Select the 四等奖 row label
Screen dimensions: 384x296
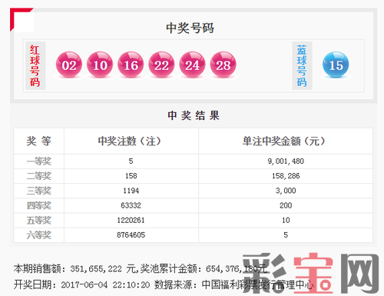pos(39,205)
